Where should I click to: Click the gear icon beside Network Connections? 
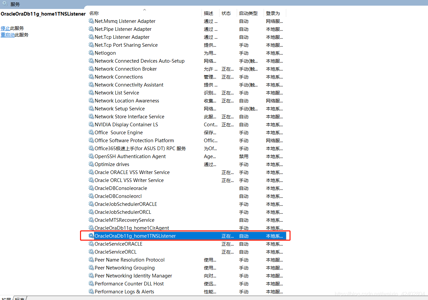(x=91, y=77)
